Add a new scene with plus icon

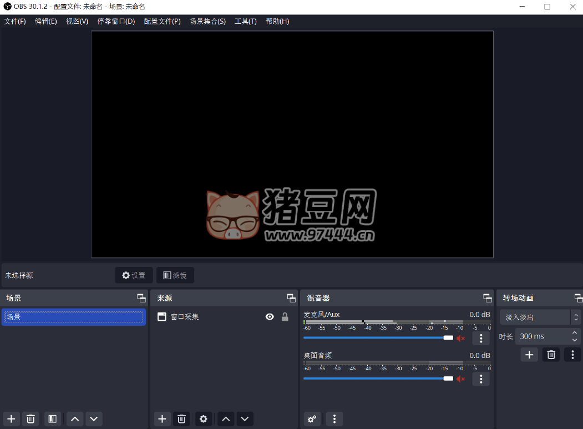pyautogui.click(x=11, y=419)
